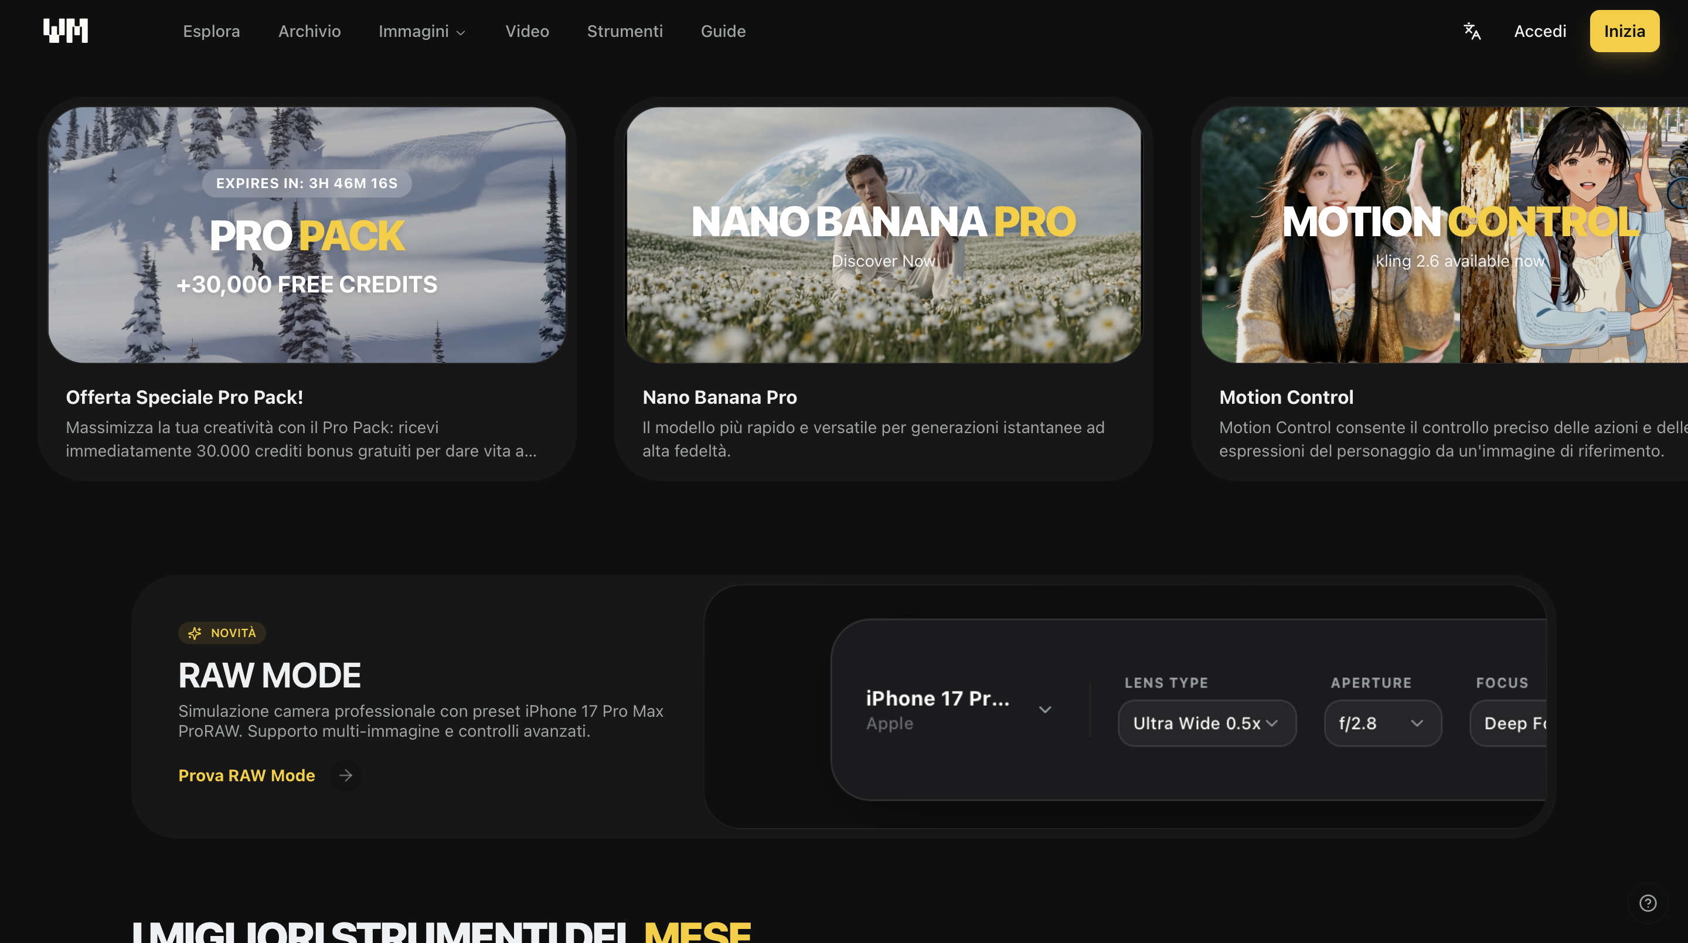Open the language translation selector
1688x943 pixels.
[1472, 31]
